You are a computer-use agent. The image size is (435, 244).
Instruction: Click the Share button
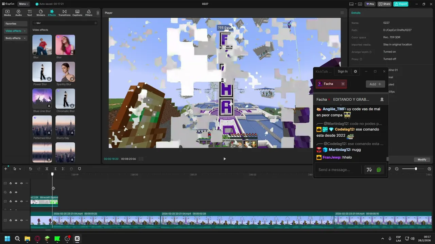coord(384,4)
